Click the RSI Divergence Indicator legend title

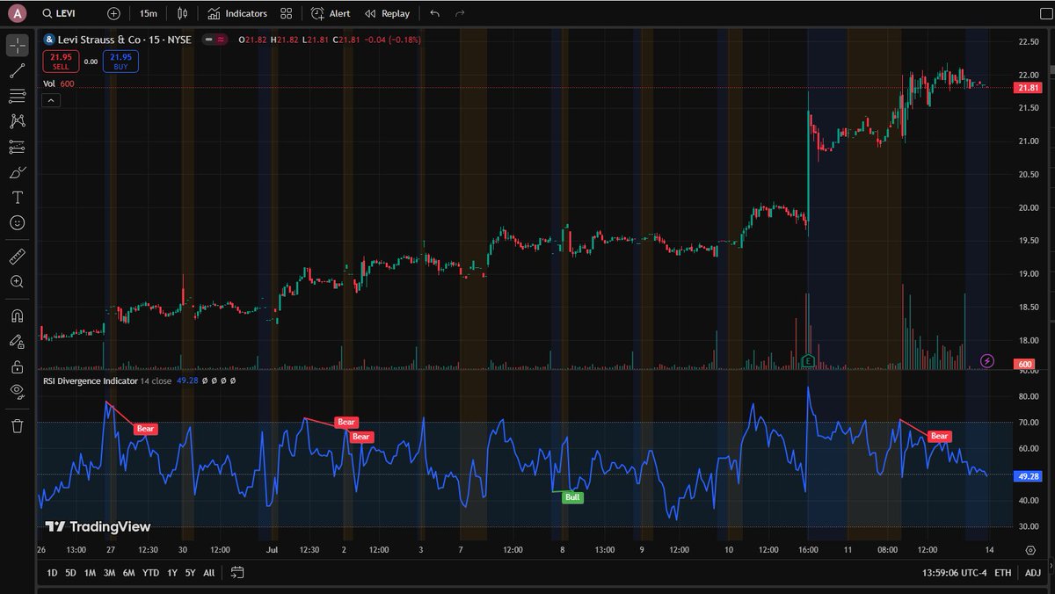coord(91,381)
